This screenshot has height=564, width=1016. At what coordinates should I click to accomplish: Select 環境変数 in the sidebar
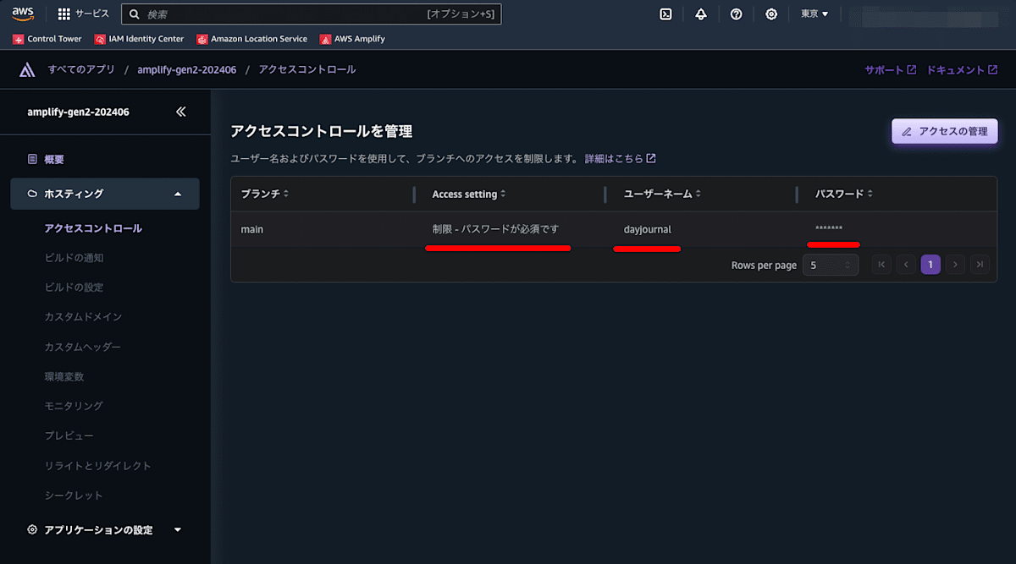(64, 376)
